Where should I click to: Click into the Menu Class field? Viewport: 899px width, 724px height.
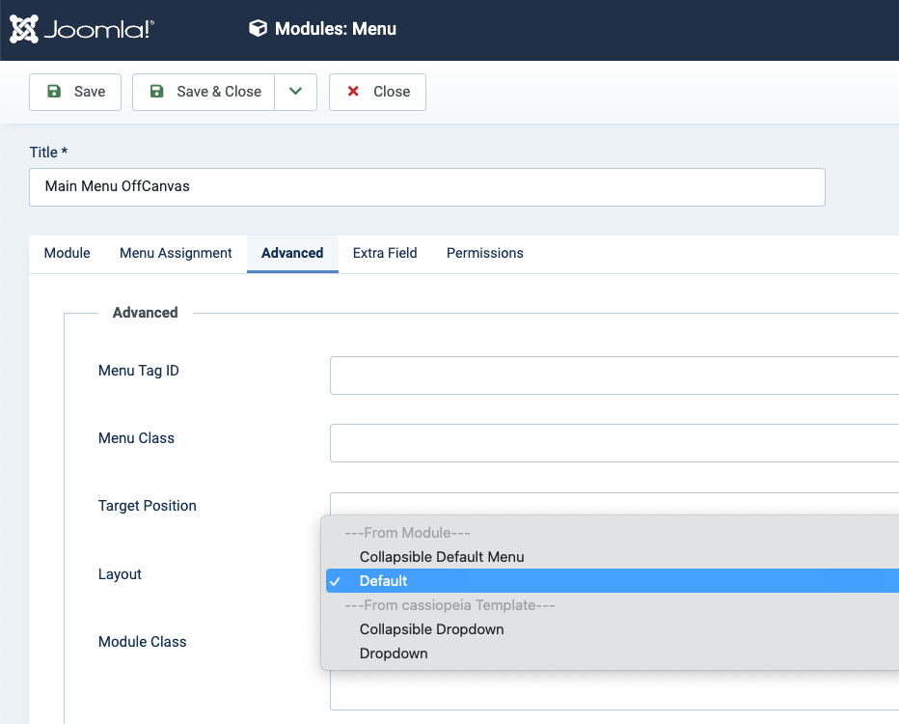click(x=613, y=443)
